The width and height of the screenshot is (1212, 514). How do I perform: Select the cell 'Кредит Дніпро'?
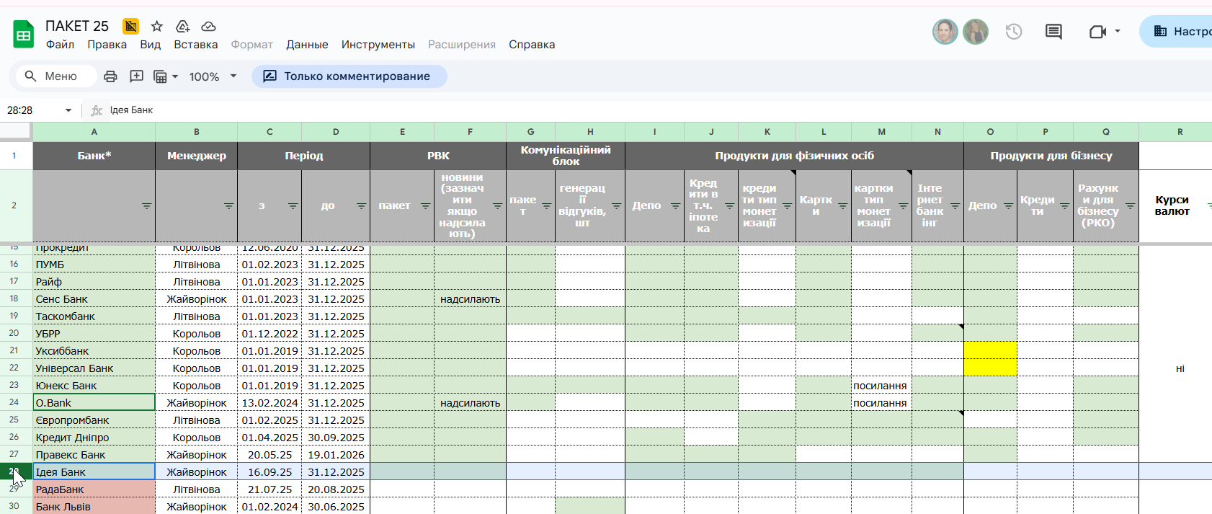tap(94, 437)
